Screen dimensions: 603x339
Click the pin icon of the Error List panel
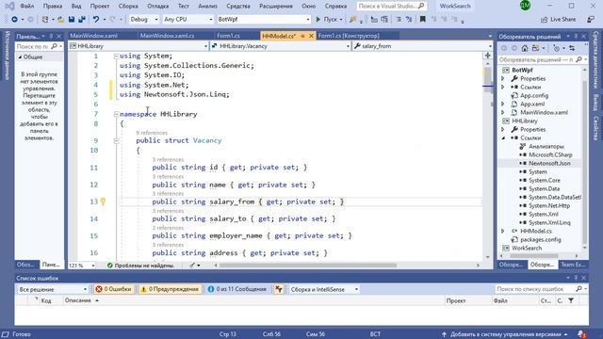click(576, 278)
